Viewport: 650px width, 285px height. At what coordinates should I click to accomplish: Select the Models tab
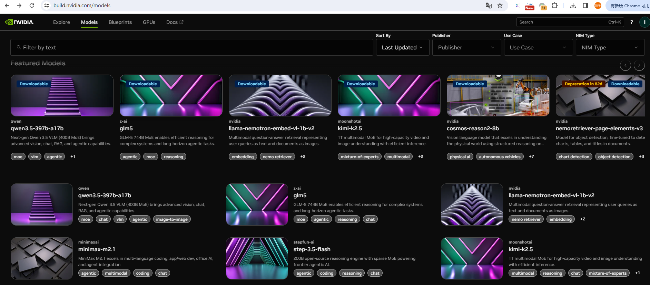89,22
